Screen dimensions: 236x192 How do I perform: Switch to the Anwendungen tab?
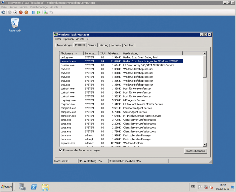coord(64,45)
